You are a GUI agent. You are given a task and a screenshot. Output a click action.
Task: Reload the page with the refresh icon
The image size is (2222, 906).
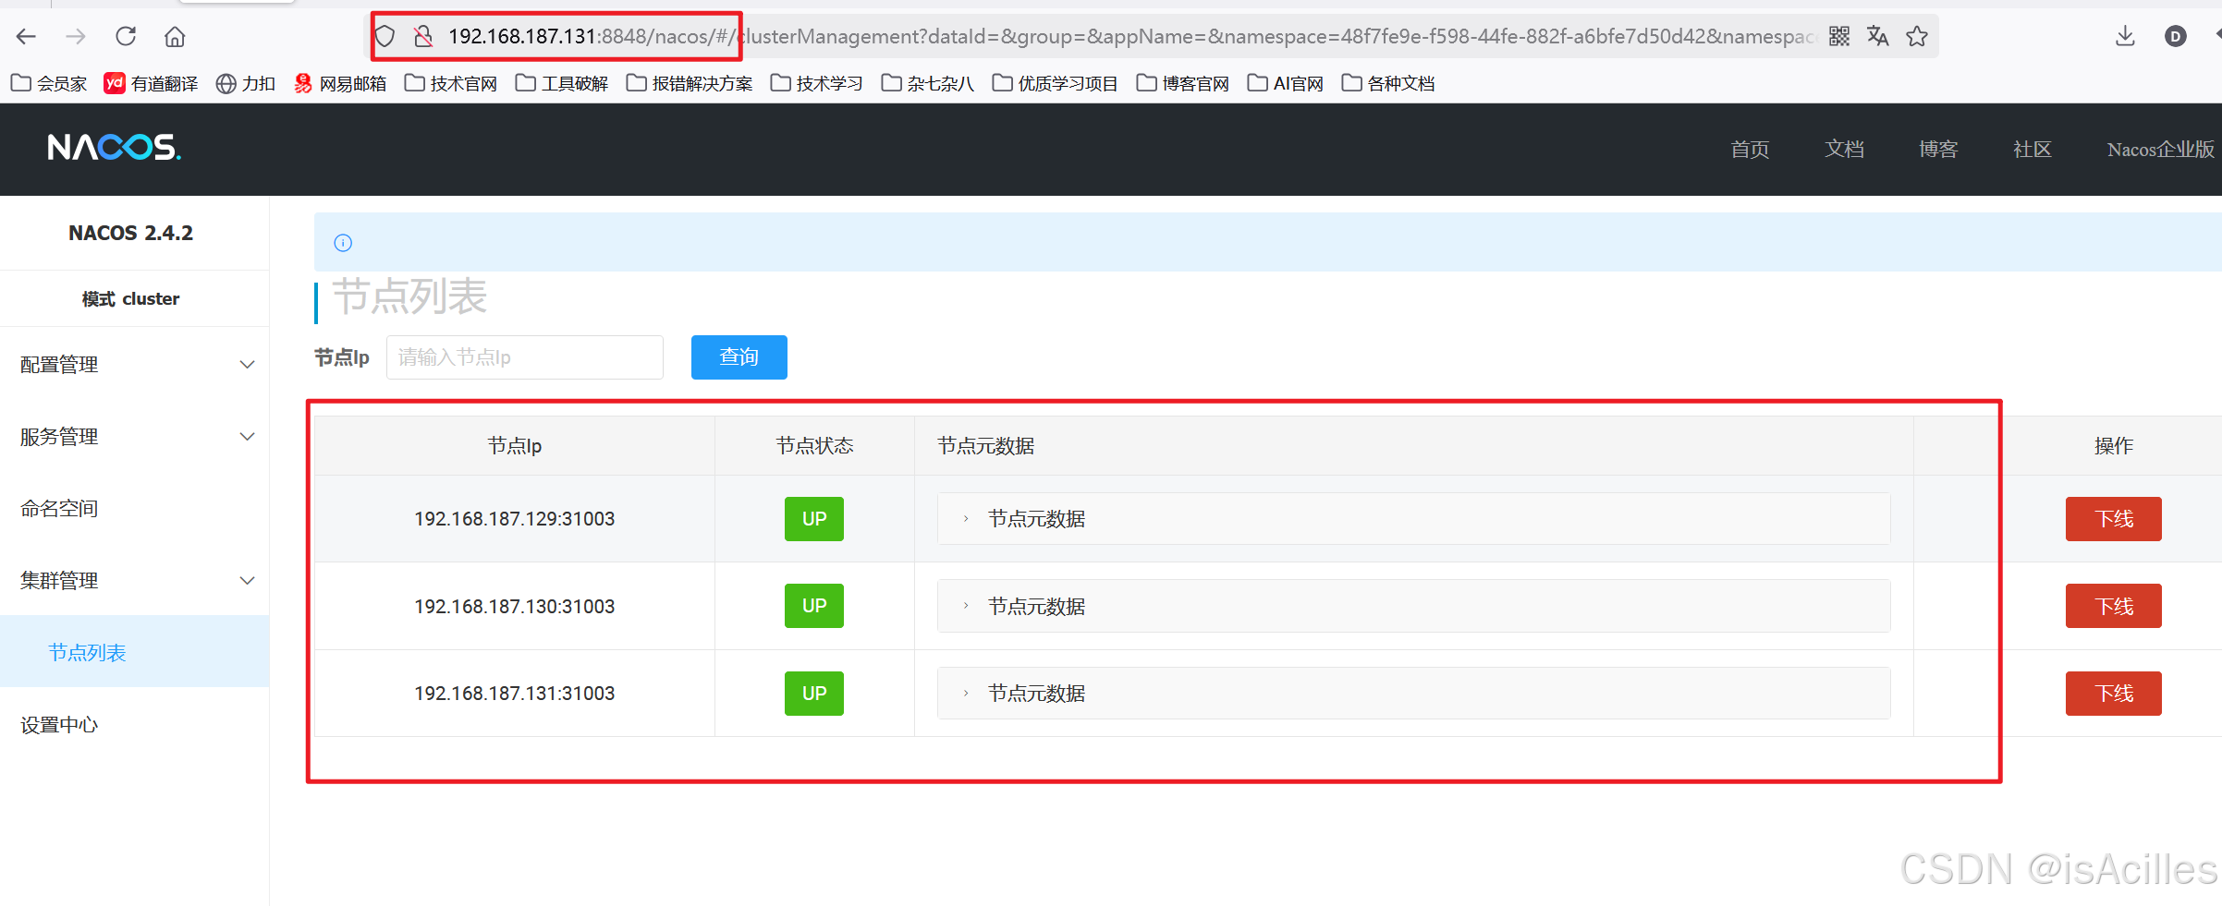pyautogui.click(x=126, y=36)
